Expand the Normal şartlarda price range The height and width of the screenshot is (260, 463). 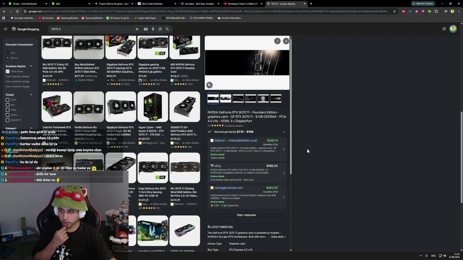click(x=284, y=132)
